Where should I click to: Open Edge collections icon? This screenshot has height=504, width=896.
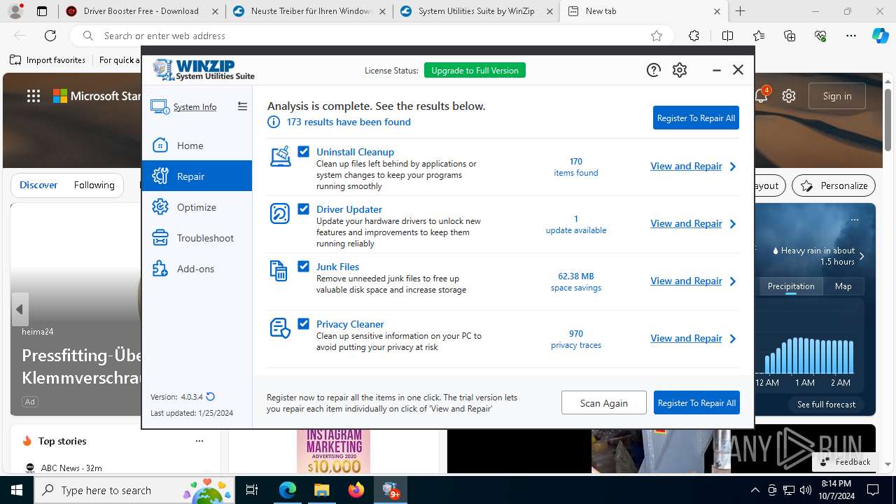790,36
